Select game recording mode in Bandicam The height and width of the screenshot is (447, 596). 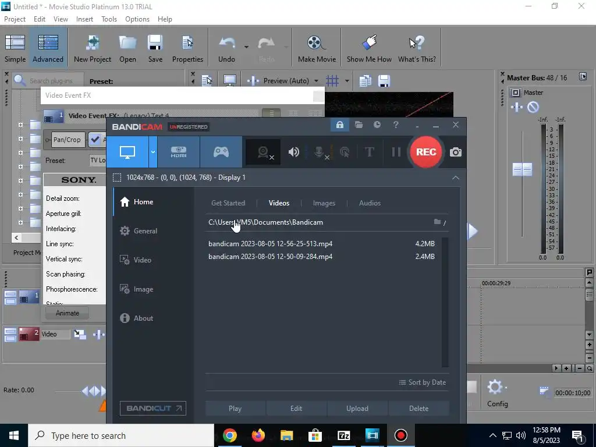[221, 152]
